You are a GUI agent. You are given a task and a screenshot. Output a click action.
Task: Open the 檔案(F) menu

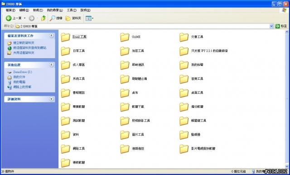click(10, 10)
